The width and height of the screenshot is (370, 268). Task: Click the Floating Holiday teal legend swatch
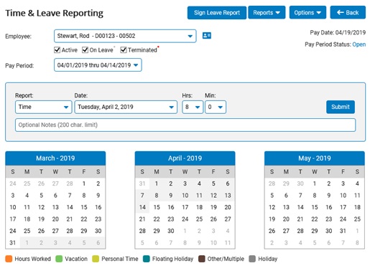click(x=147, y=259)
